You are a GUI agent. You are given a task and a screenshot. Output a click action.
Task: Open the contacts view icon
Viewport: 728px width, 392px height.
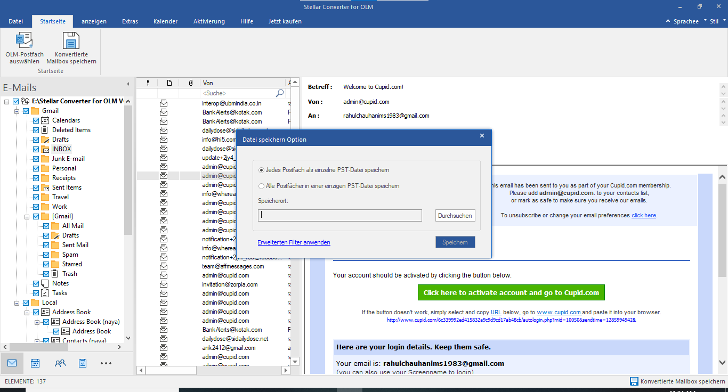coord(60,363)
